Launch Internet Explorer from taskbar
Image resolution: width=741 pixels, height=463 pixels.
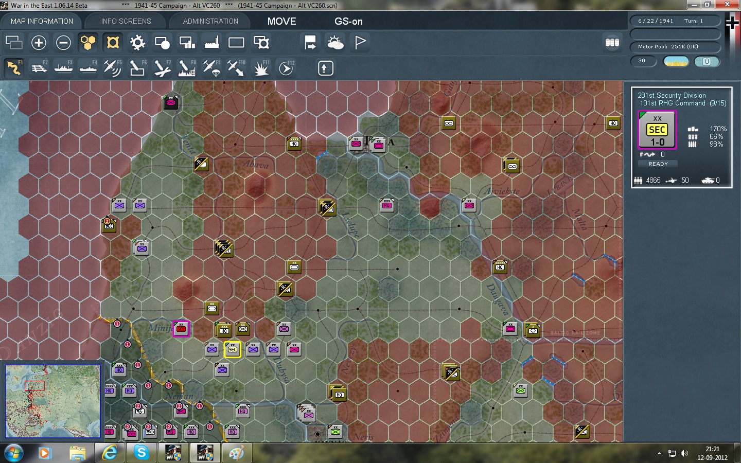(109, 453)
